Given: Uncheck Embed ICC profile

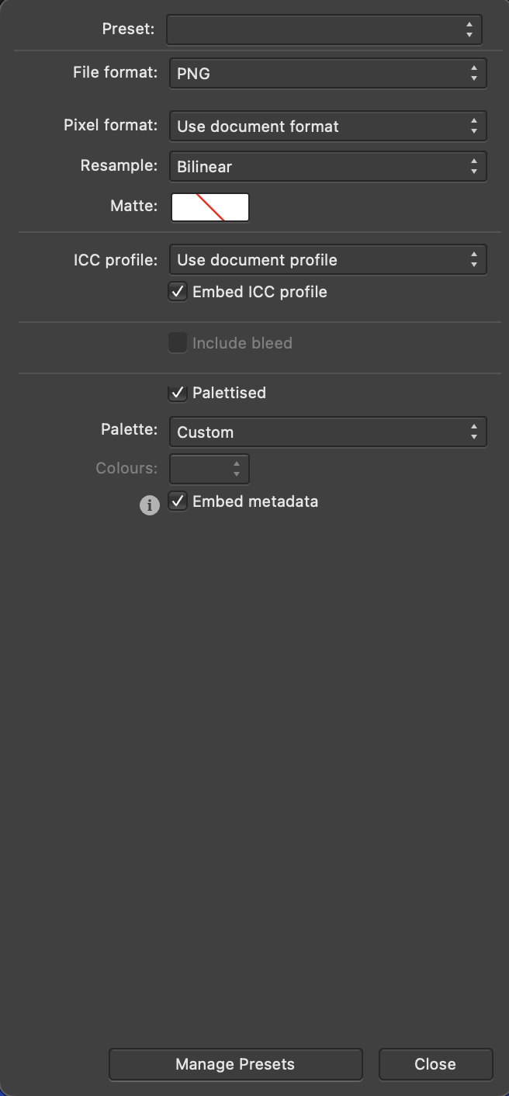Looking at the screenshot, I should (178, 292).
